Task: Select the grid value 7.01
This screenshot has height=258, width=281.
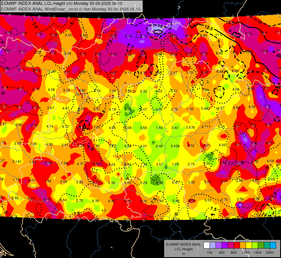Action: pos(97,128)
